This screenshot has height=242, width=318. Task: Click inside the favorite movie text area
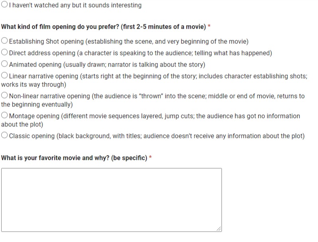pyautogui.click(x=111, y=199)
